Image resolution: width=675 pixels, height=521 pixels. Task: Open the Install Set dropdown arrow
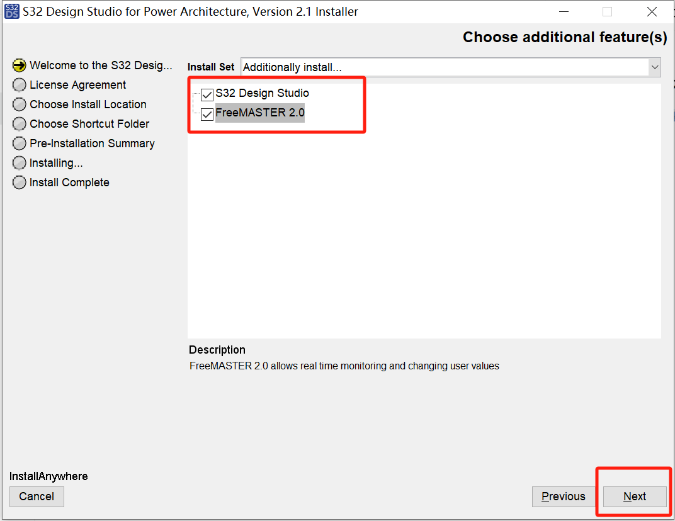[x=654, y=67]
